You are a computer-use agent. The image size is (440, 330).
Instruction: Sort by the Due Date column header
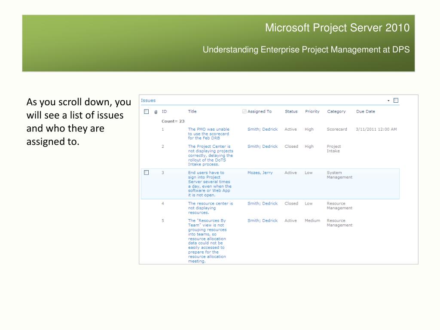366,111
